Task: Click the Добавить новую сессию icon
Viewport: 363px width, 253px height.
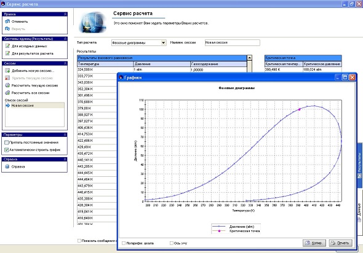Action: (7, 71)
